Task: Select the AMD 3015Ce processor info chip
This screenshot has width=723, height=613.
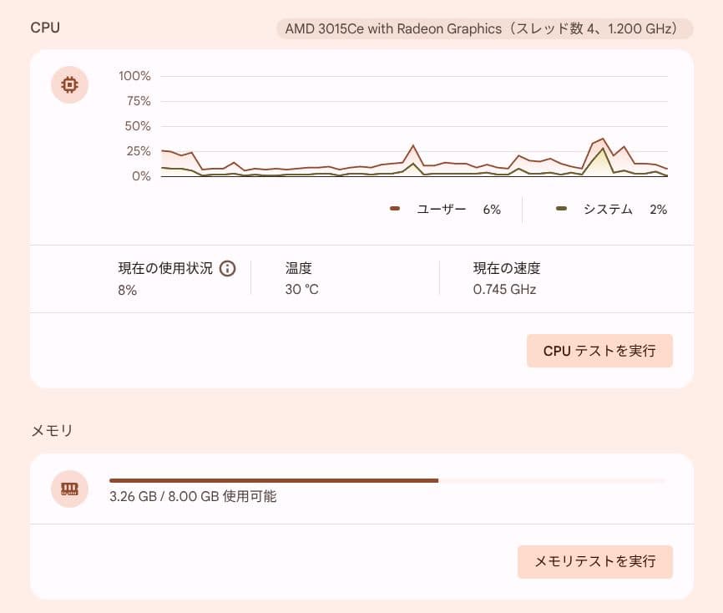Action: pyautogui.click(x=484, y=28)
